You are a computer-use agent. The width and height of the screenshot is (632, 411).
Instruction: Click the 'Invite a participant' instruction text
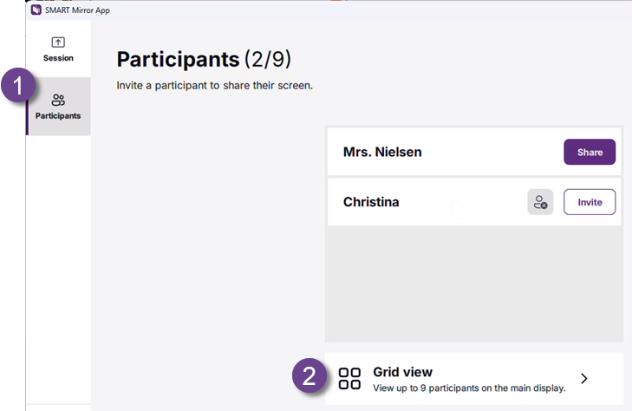pos(214,87)
